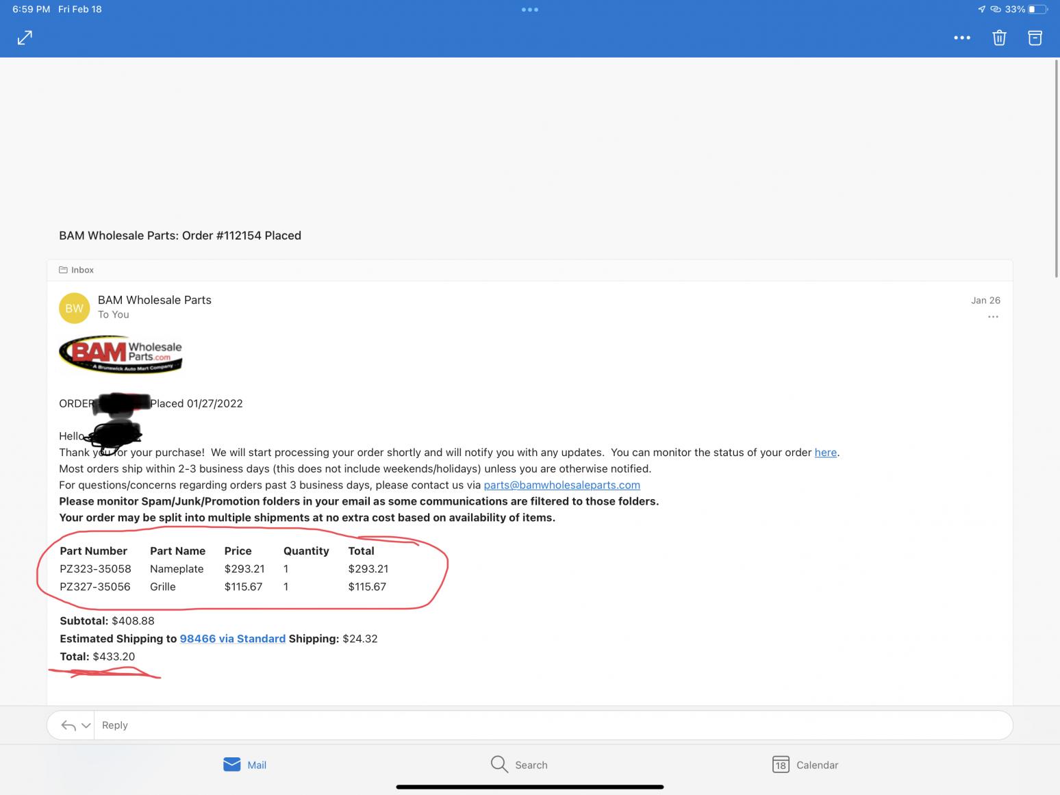The width and height of the screenshot is (1060, 795).
Task: Archive this email with the archive icon
Action: pos(1035,38)
